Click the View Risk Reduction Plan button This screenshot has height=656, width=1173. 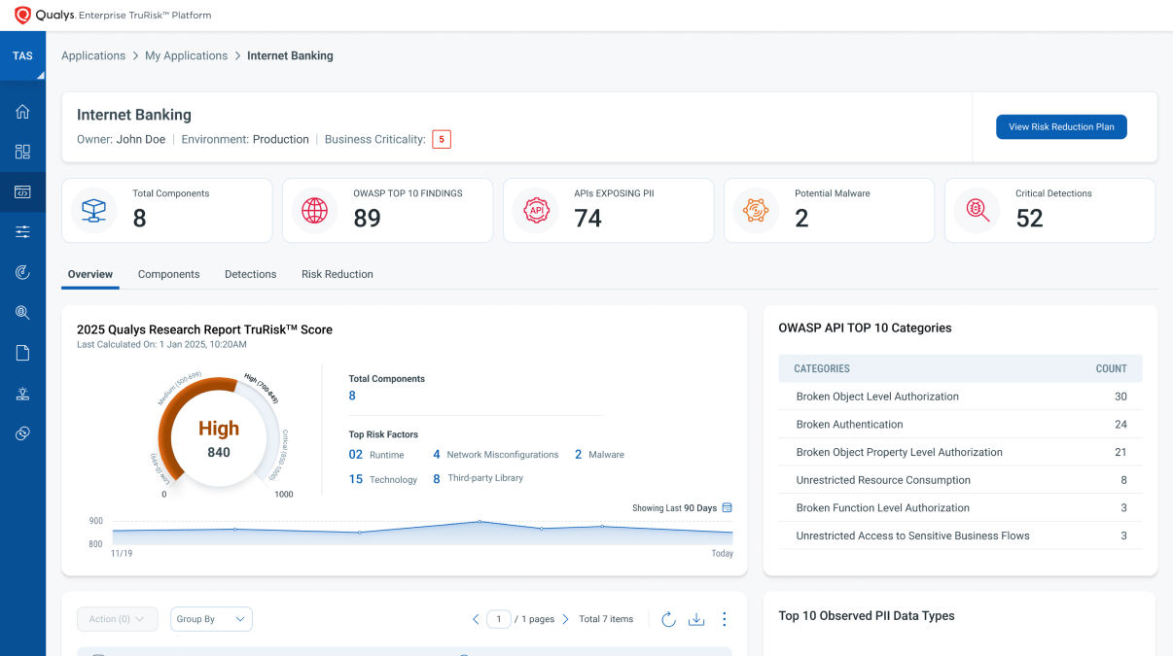point(1061,126)
